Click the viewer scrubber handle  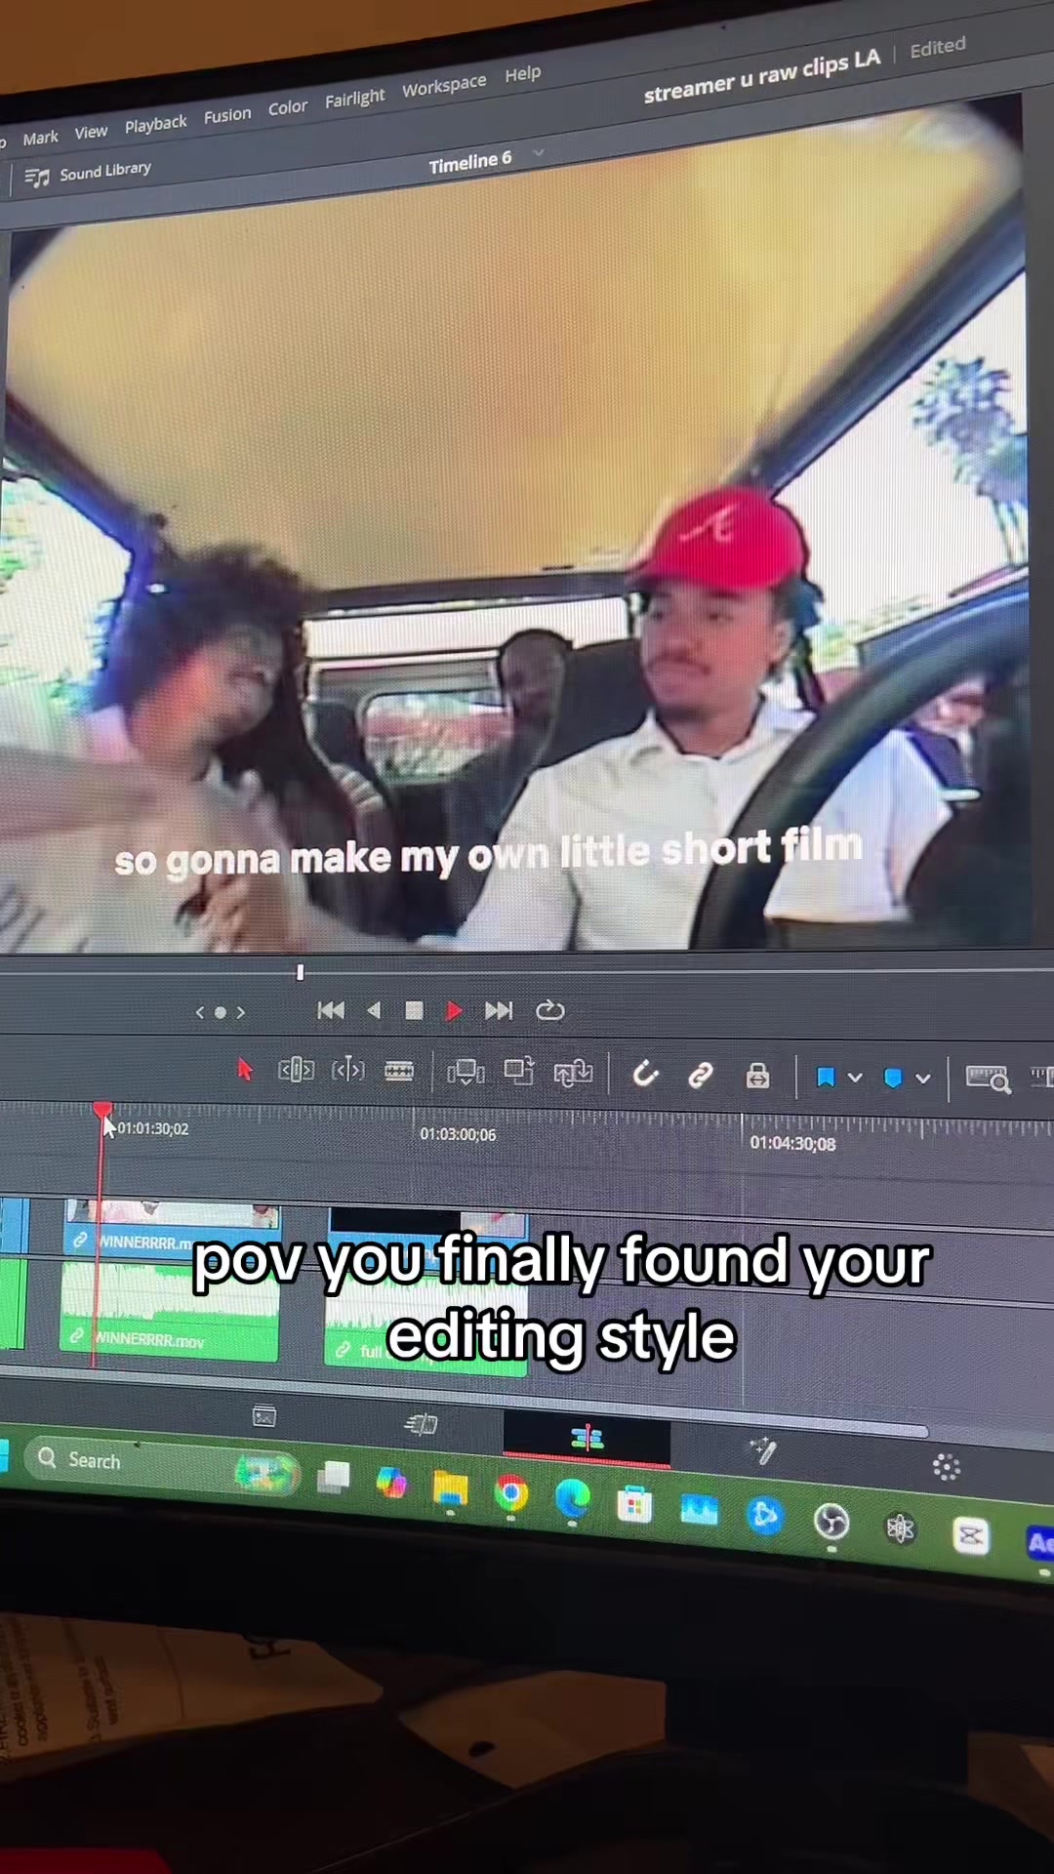tap(300, 972)
